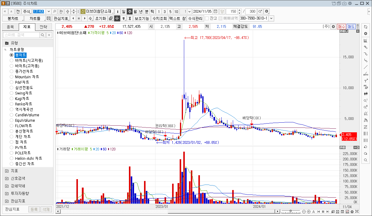372x216 pixels.
Task: Toggle the 매매내역 checkbox
Action: coord(220,18)
